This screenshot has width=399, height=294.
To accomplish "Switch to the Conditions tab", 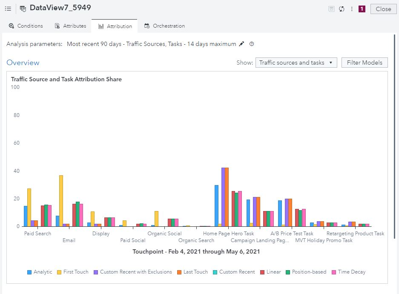I will click(x=26, y=26).
